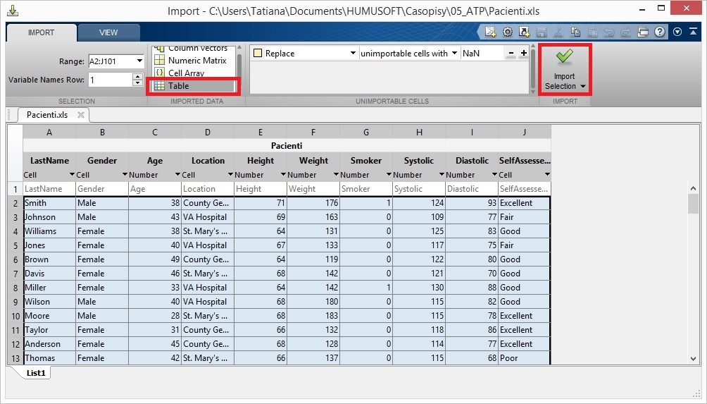
Task: Click Weight value 183 in Moore row
Action: (x=313, y=316)
